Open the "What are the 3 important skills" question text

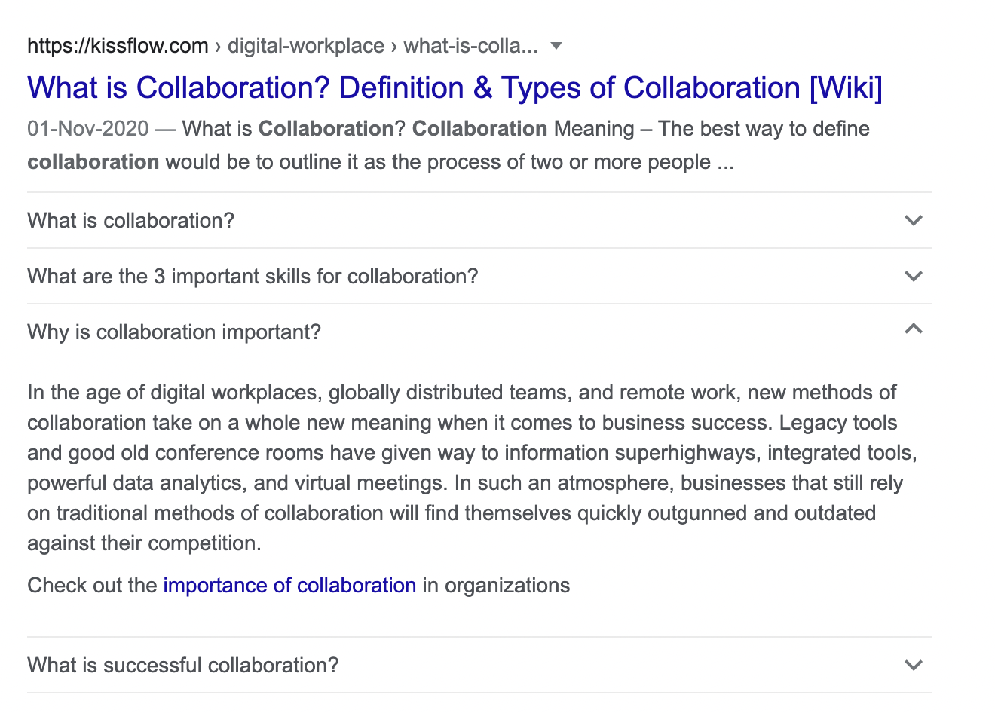[253, 277]
